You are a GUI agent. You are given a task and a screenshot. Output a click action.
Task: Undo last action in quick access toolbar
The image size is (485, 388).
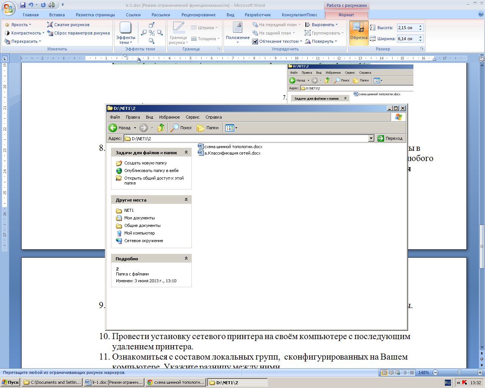pyautogui.click(x=31, y=5)
